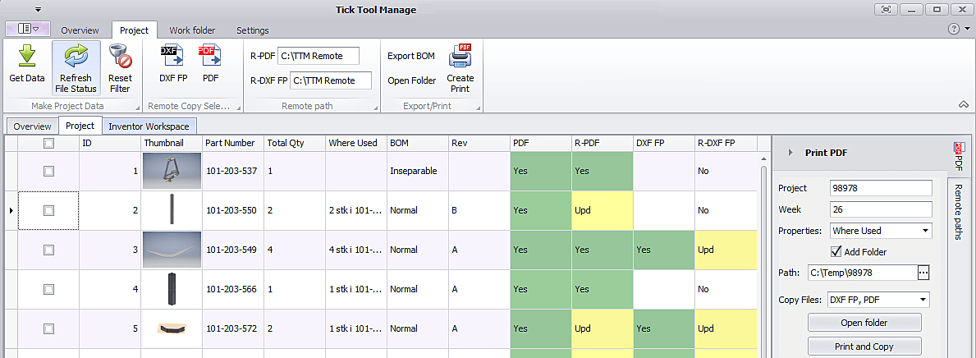Image resolution: width=976 pixels, height=358 pixels.
Task: Open Export/Print group dialog launcher
Action: point(478,108)
